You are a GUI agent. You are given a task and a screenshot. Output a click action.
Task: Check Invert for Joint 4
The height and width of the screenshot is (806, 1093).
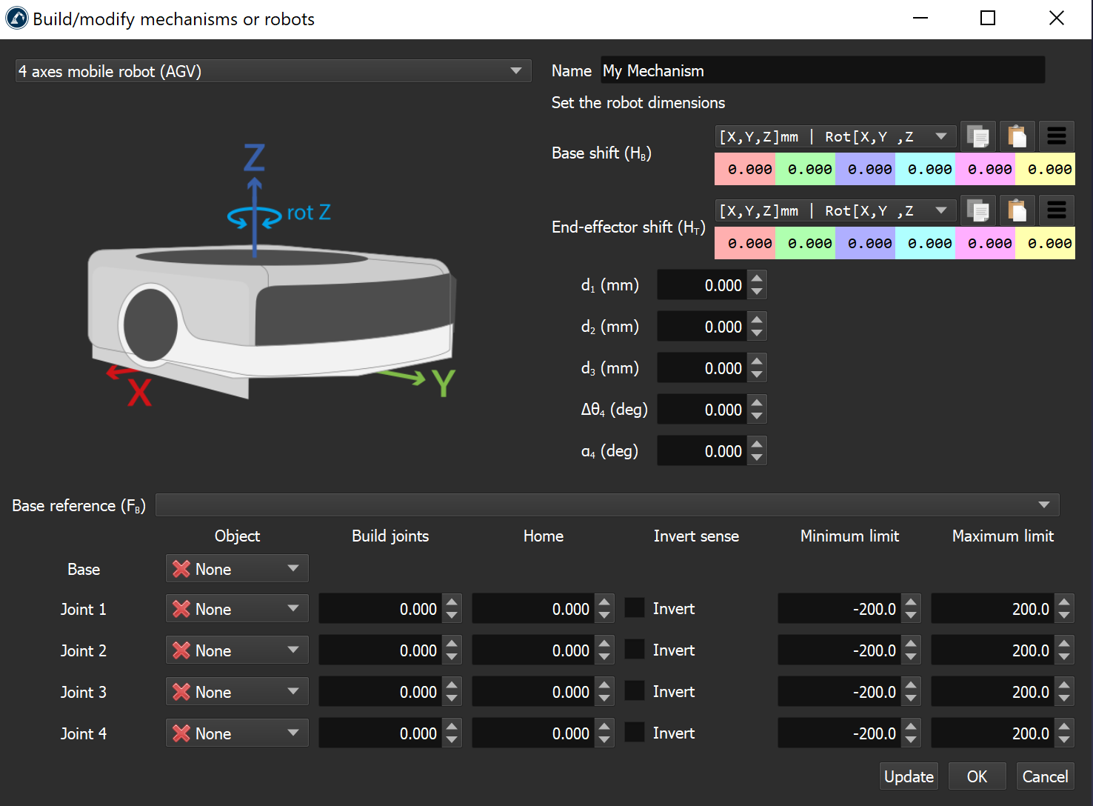tap(634, 733)
